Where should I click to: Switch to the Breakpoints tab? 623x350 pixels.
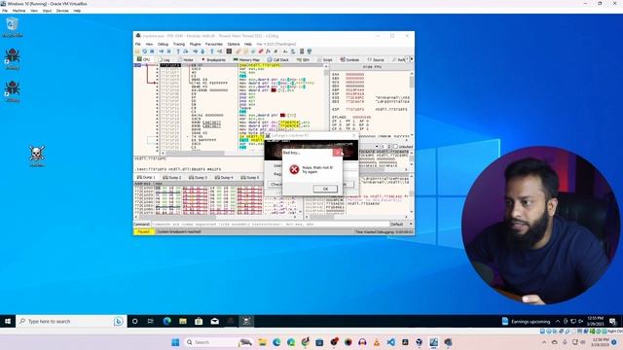(214, 59)
